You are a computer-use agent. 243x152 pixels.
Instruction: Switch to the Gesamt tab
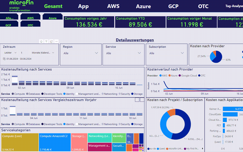[53, 6]
